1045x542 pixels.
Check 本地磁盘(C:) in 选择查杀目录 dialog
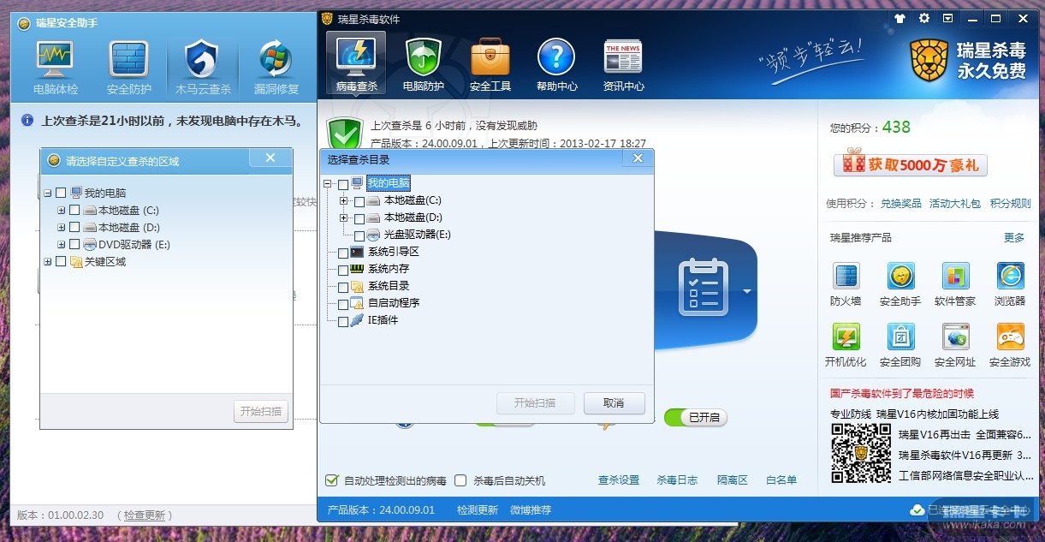359,201
